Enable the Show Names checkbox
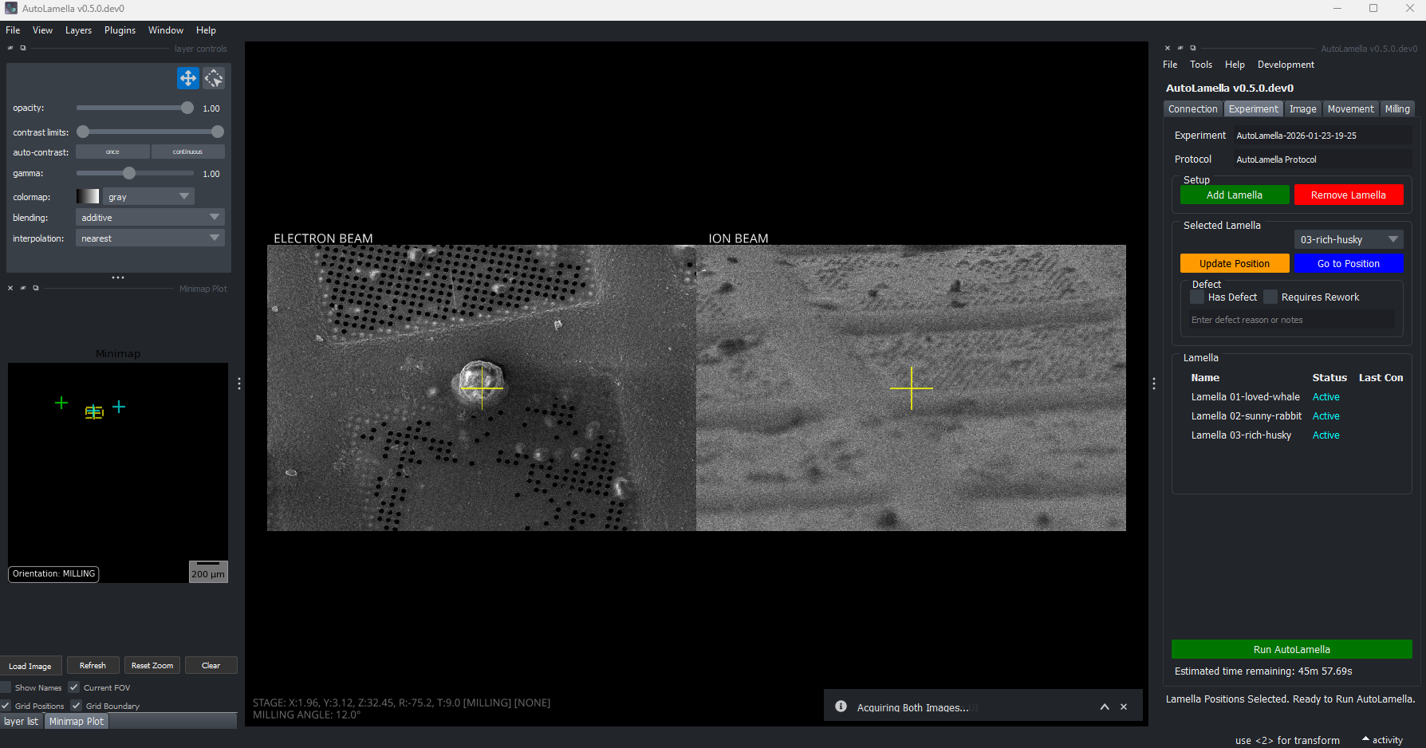Screen dimensions: 1426x748 6,687
